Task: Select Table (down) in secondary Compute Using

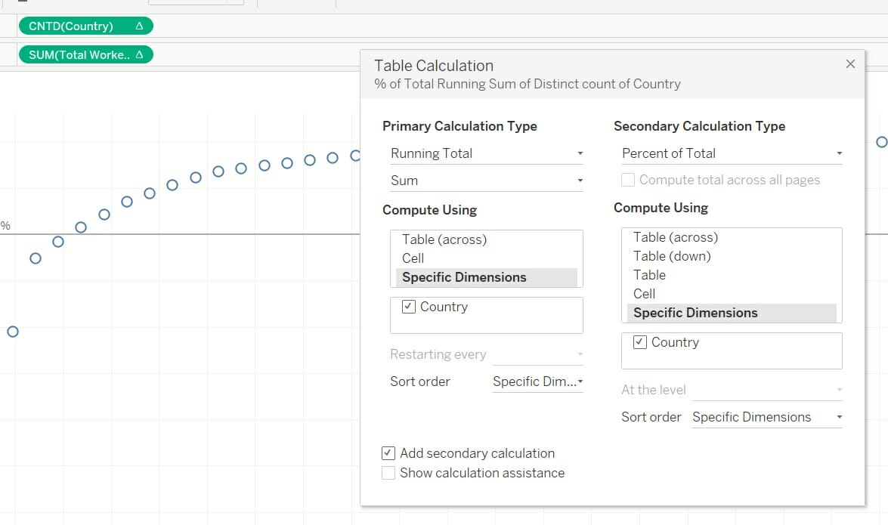Action: click(x=670, y=256)
